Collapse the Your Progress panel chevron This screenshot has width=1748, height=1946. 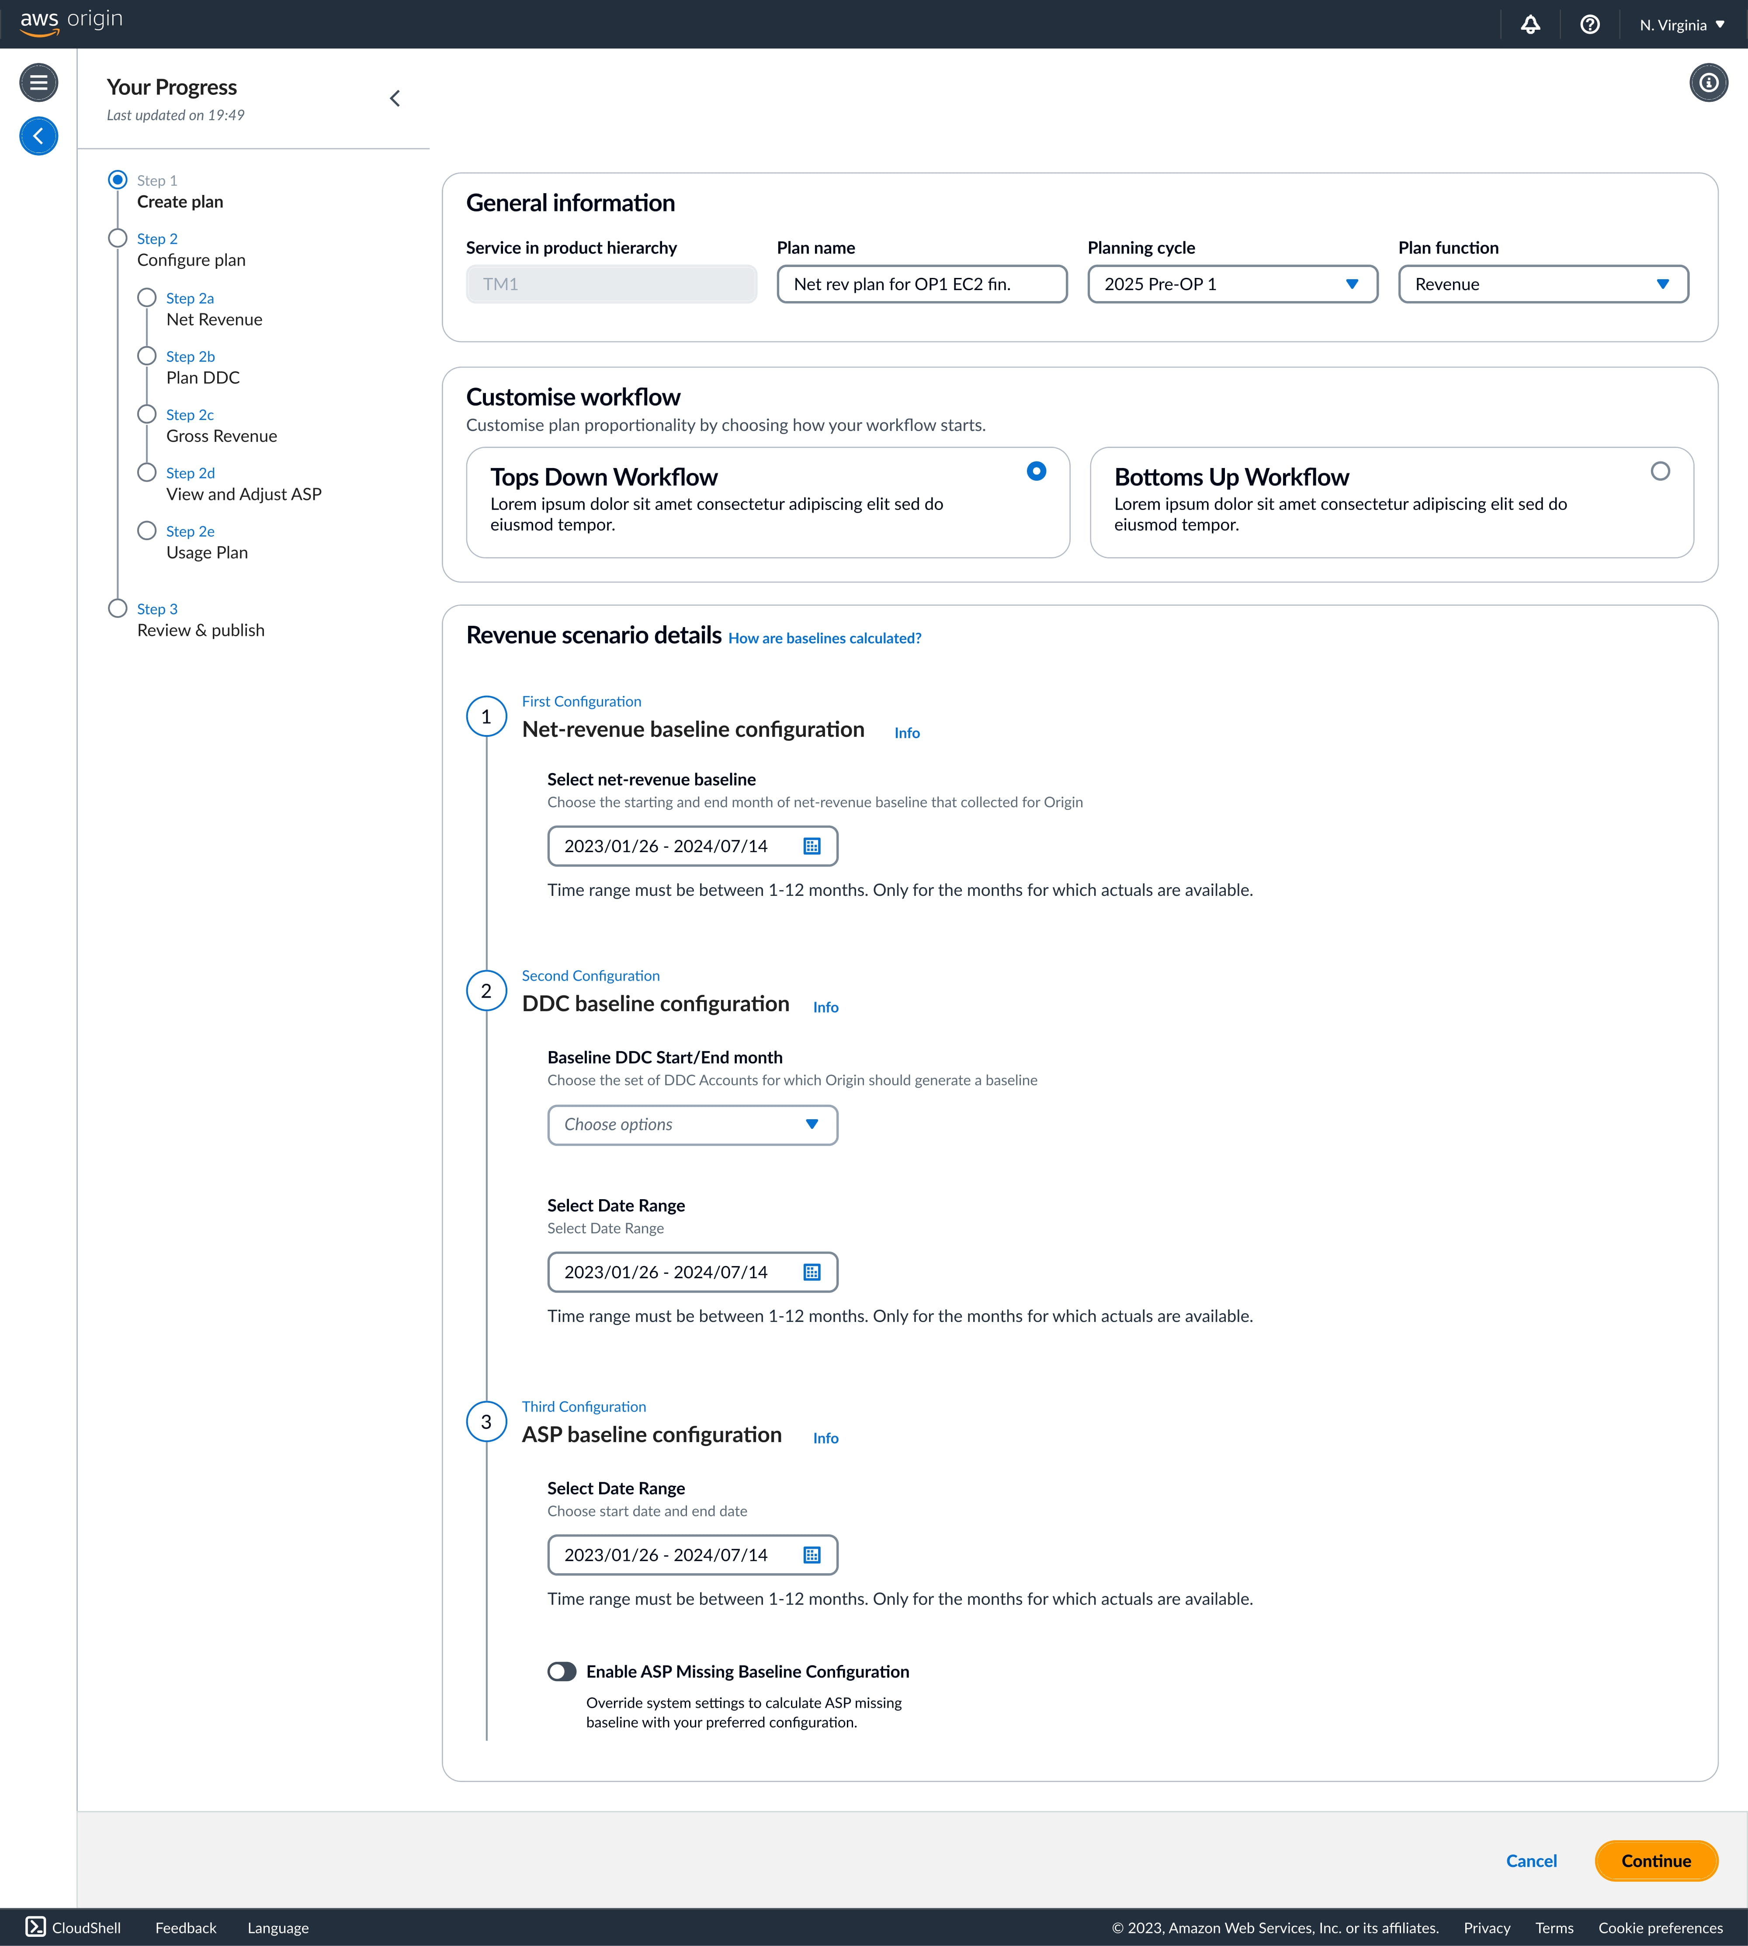(395, 99)
